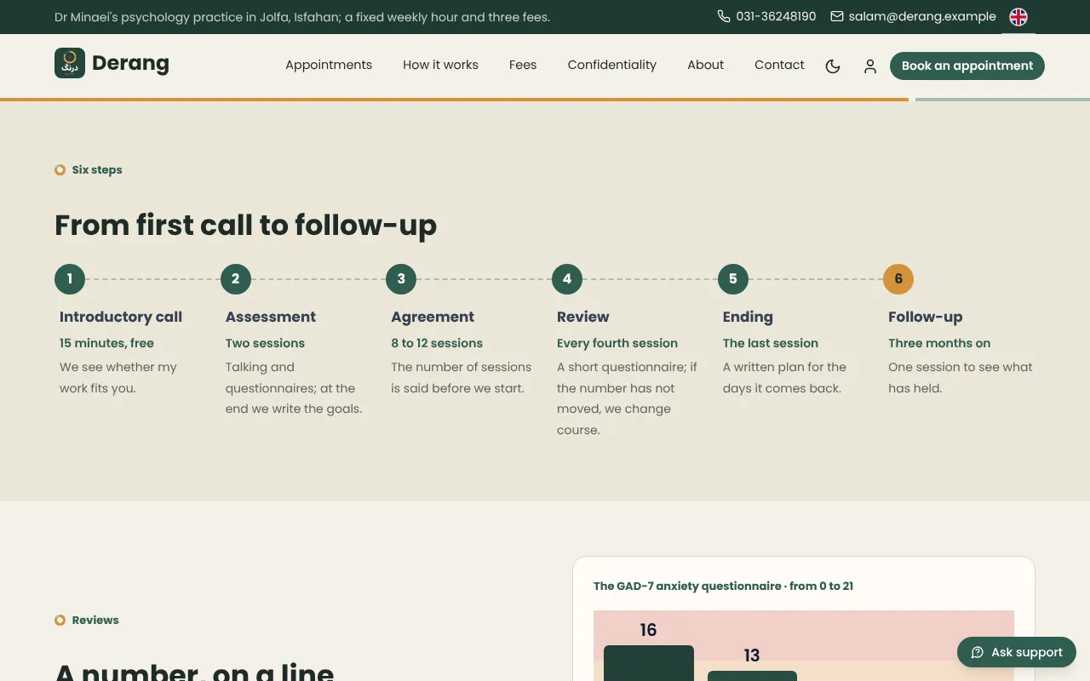Click the GAD-7 anxiety questionnaire title
The height and width of the screenshot is (681, 1090).
[x=723, y=586]
